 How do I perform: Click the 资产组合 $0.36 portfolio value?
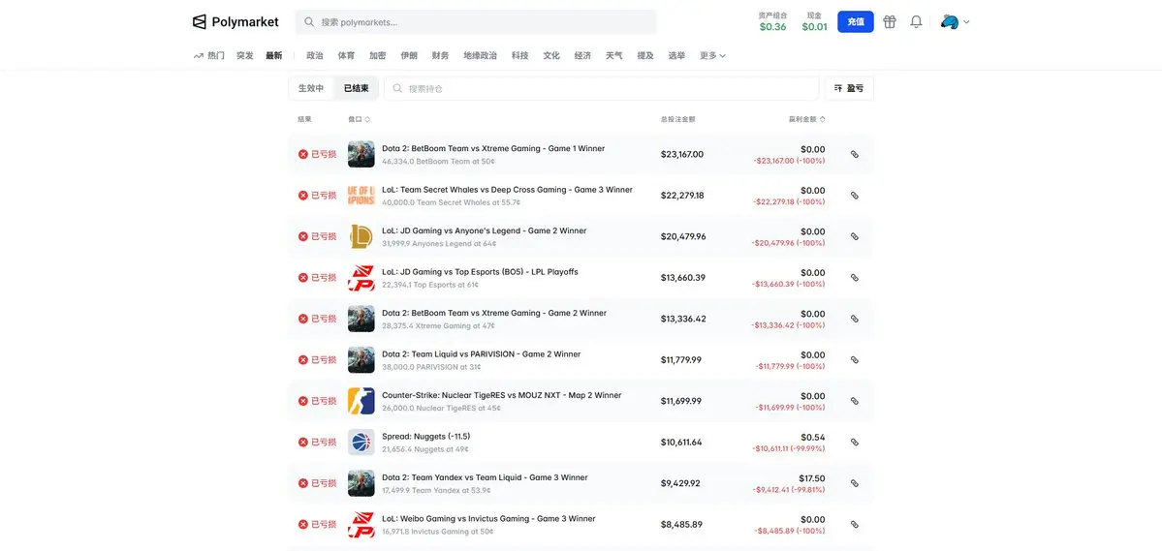pyautogui.click(x=773, y=20)
